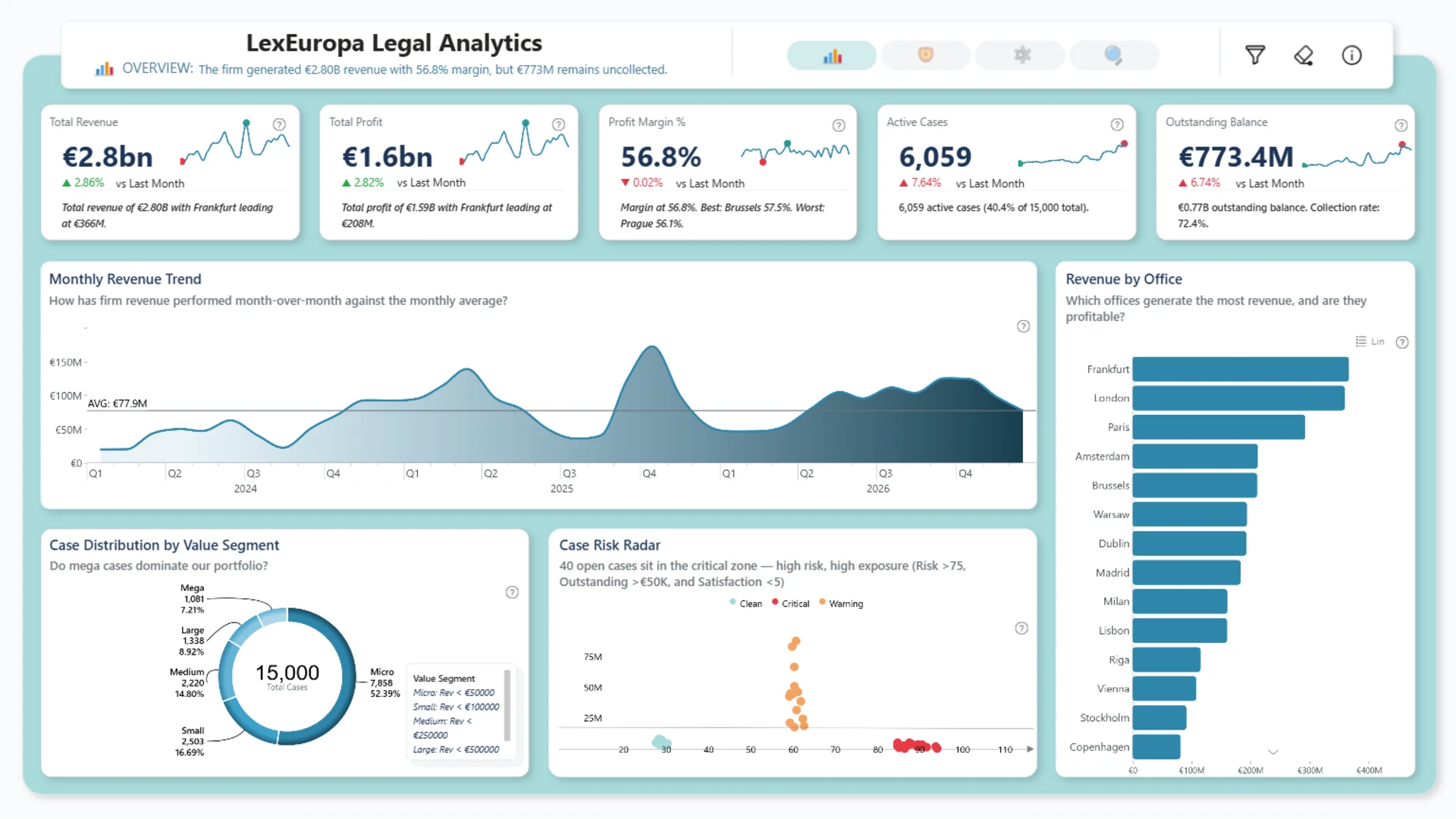1456x819 pixels.
Task: Open help icon in Monthly Revenue Trend chart
Action: pos(1023,326)
